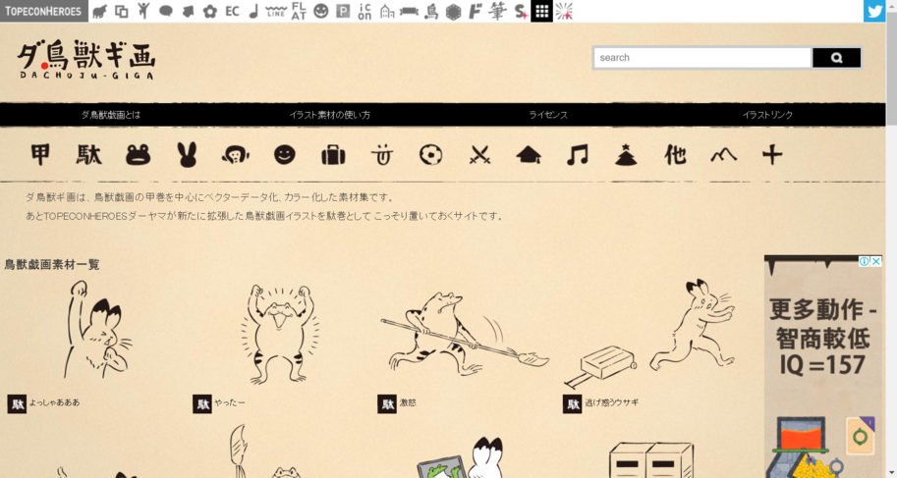The height and width of the screenshot is (478, 897).
Task: Open the grid of dots site icon
Action: [x=541, y=11]
